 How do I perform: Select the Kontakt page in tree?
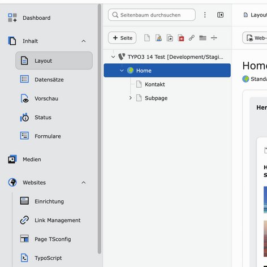[x=155, y=84]
